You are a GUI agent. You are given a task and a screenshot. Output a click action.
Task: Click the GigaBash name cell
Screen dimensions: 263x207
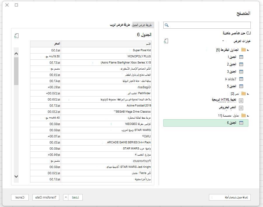[106, 87]
